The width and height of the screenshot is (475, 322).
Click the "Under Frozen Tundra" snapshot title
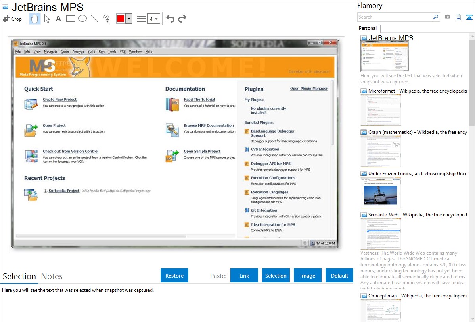(x=418, y=174)
